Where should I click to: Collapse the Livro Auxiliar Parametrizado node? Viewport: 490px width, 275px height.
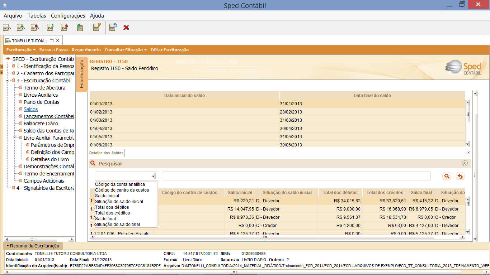coord(15,138)
